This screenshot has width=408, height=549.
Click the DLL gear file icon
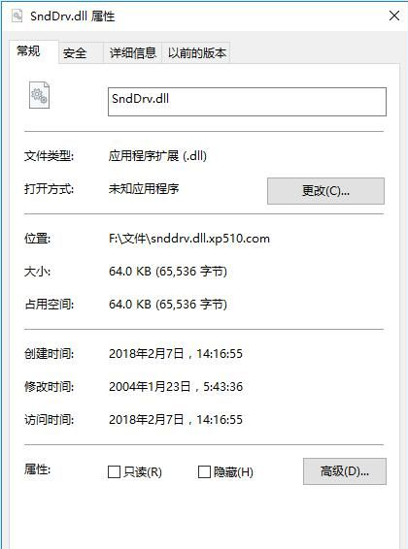(39, 95)
